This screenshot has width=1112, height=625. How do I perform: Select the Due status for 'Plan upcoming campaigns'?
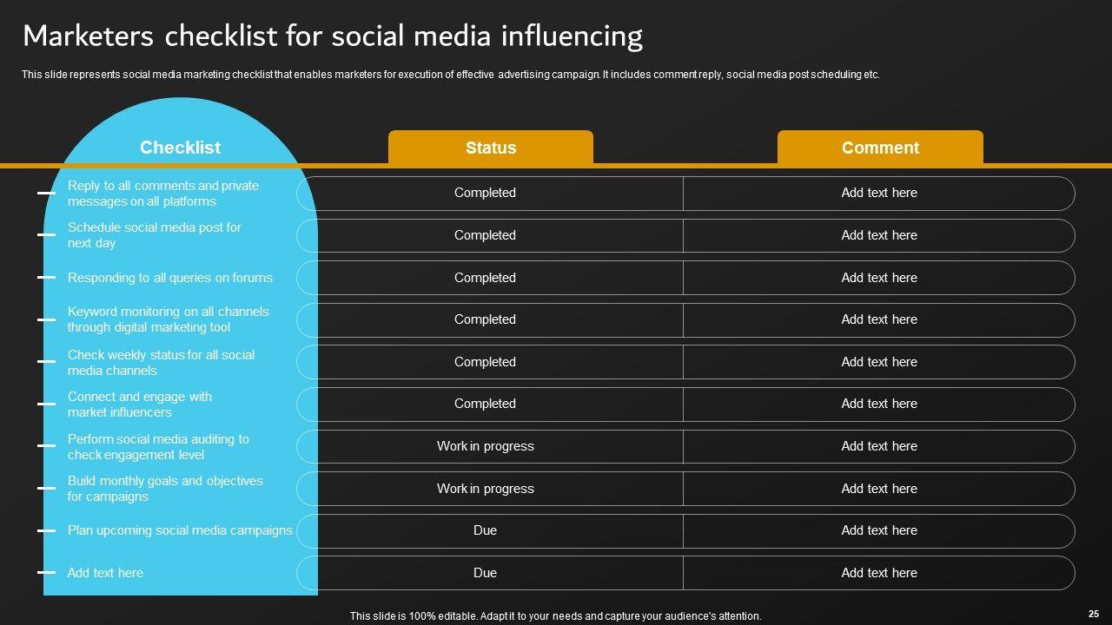(x=485, y=530)
